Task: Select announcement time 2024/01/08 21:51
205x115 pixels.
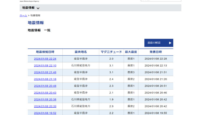Action: coord(156,72)
